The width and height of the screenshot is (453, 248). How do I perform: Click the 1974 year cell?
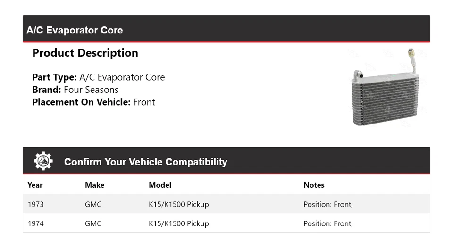coord(35,223)
